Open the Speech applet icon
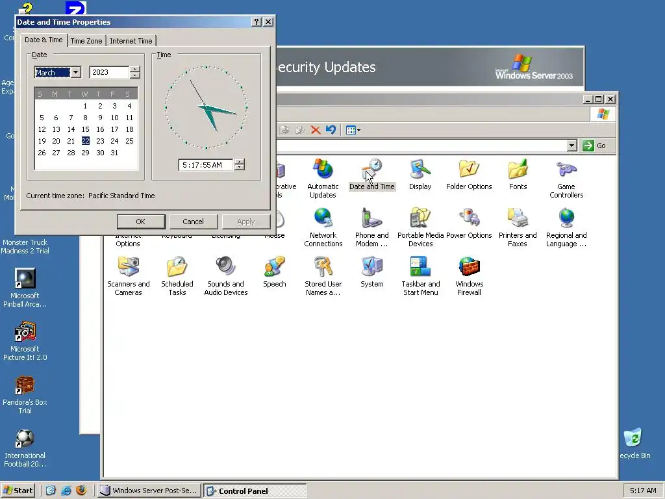Screen dimensions: 665x499 pos(275,272)
